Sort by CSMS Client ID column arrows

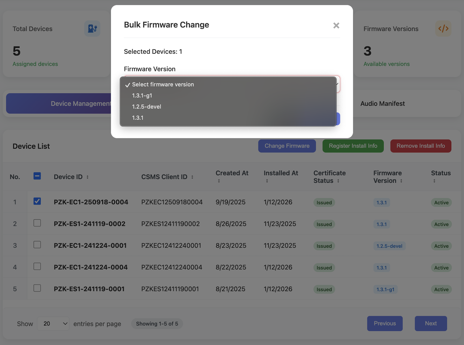tap(192, 177)
